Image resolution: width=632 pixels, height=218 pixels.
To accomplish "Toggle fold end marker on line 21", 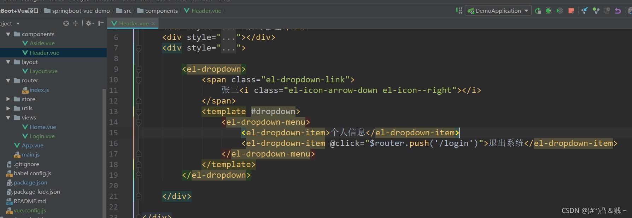I will click(x=139, y=196).
